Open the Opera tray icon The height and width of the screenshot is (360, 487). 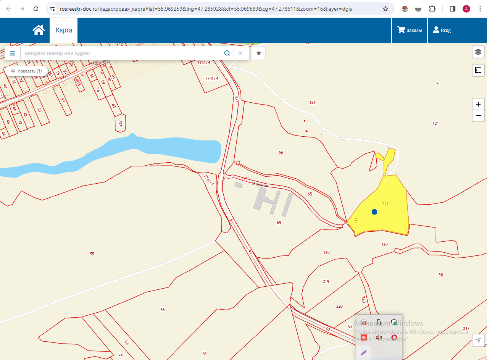point(394,337)
